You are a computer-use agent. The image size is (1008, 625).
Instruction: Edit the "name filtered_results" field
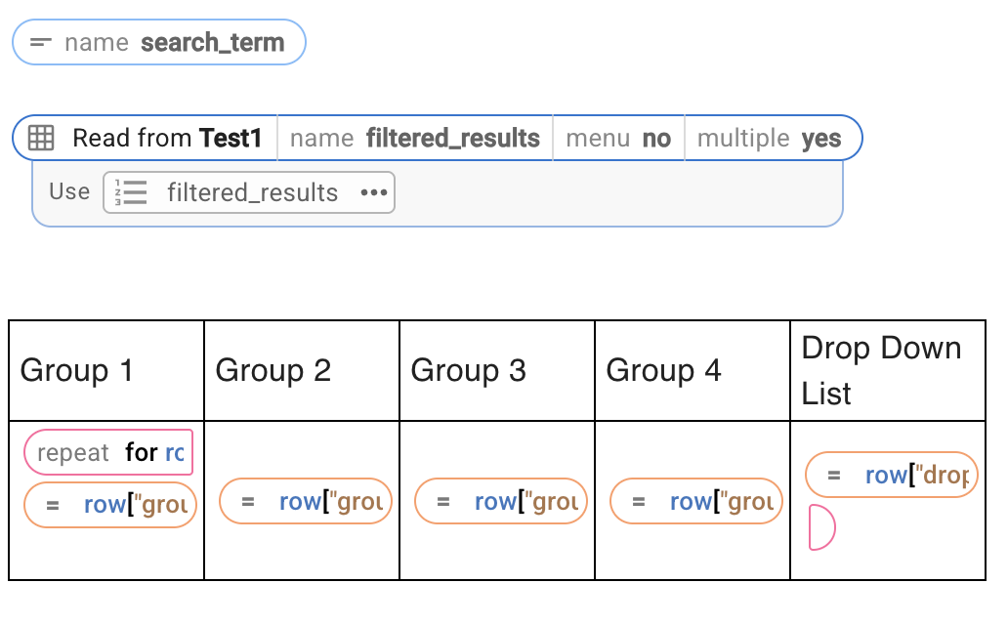point(415,139)
